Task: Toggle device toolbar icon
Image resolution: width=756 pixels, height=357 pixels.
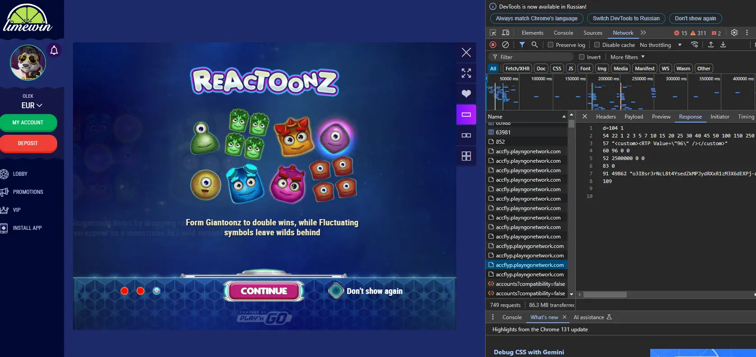Action: click(x=506, y=33)
